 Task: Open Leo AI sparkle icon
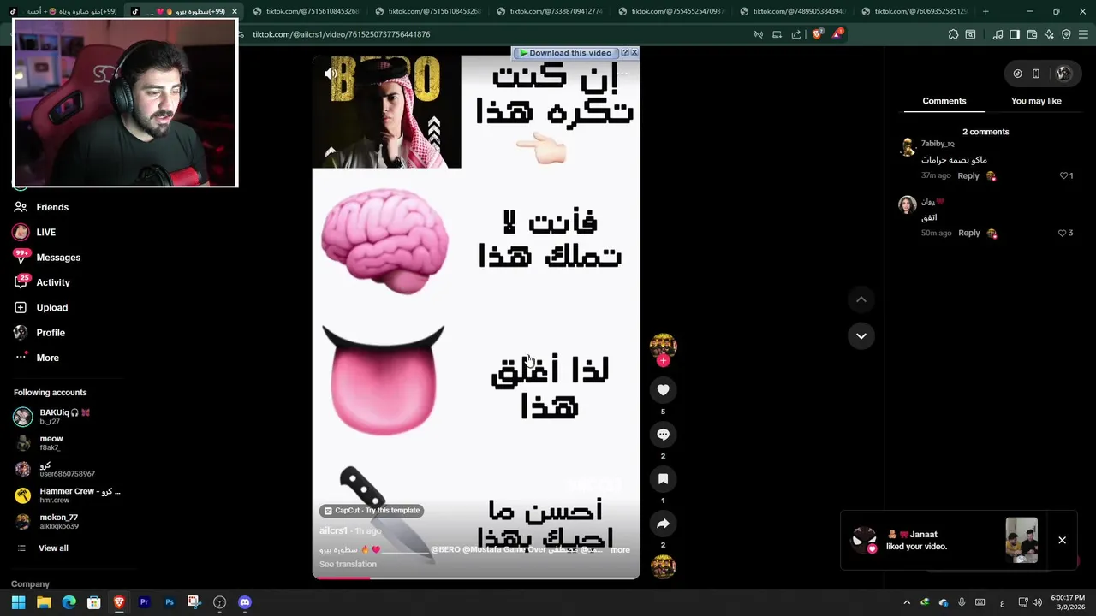point(1049,34)
